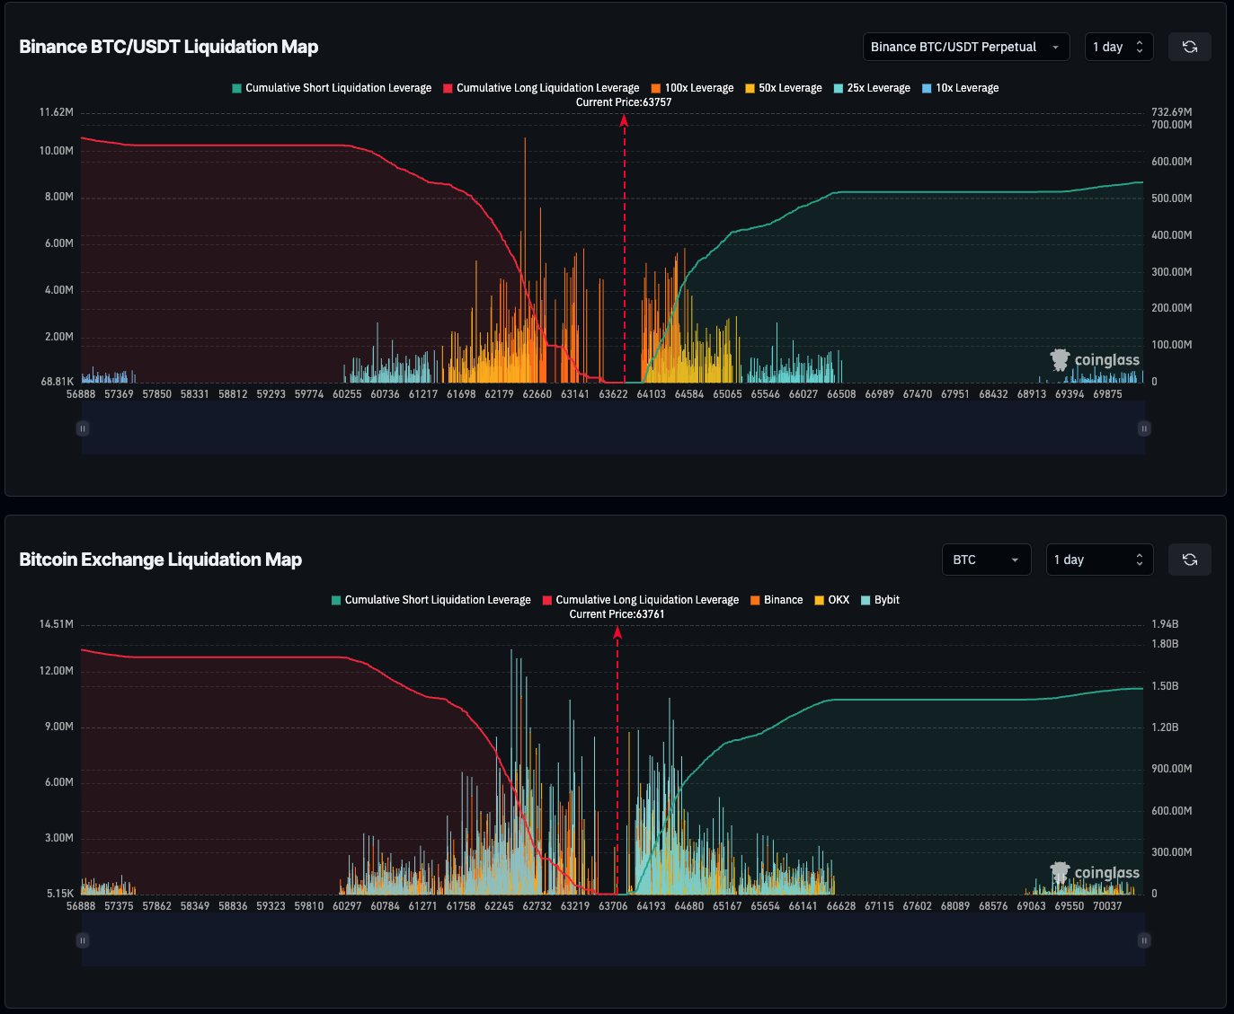The image size is (1234, 1014).
Task: Click right range handle of top chart
Action: 1144,428
